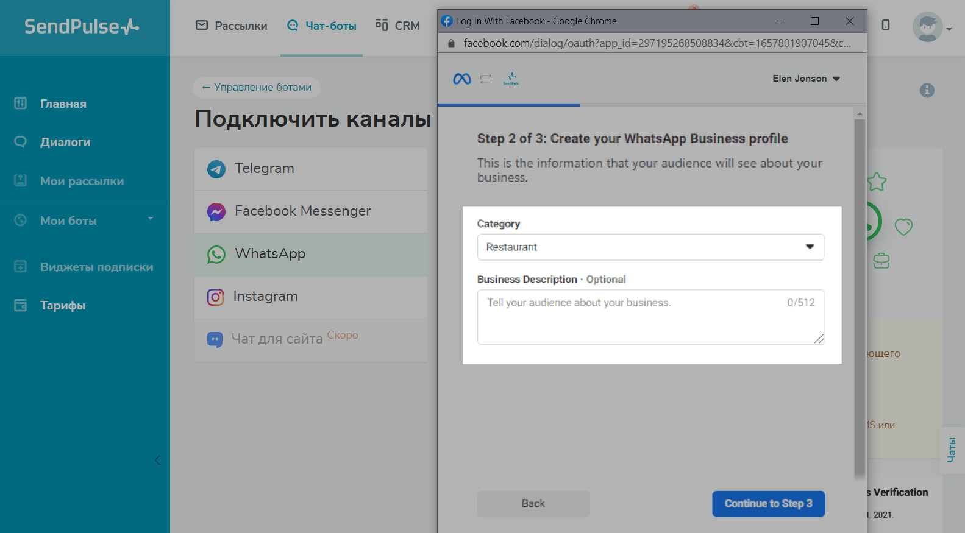Screen dimensions: 965x533
Task: Click the user avatar icon
Action: [927, 27]
